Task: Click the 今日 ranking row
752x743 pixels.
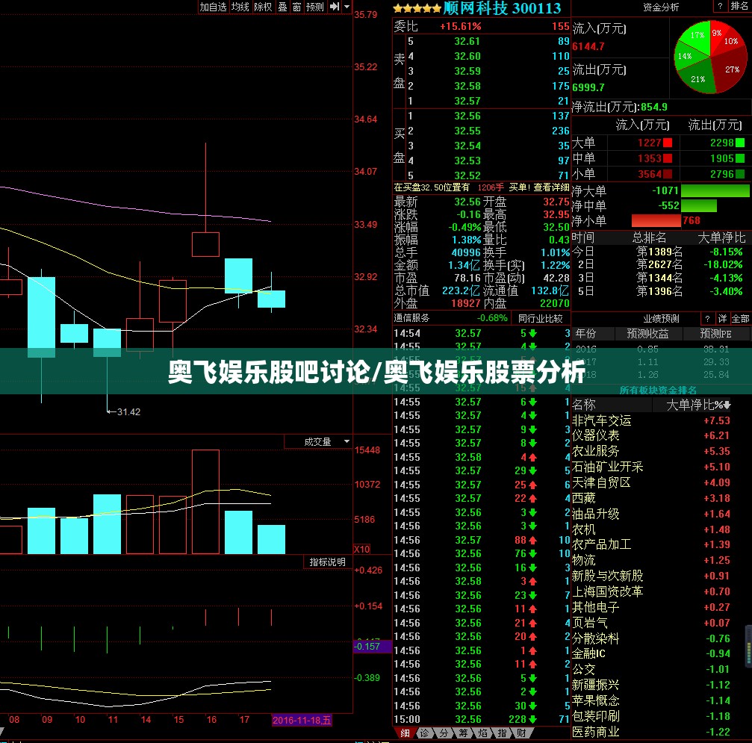Action: tap(661, 252)
